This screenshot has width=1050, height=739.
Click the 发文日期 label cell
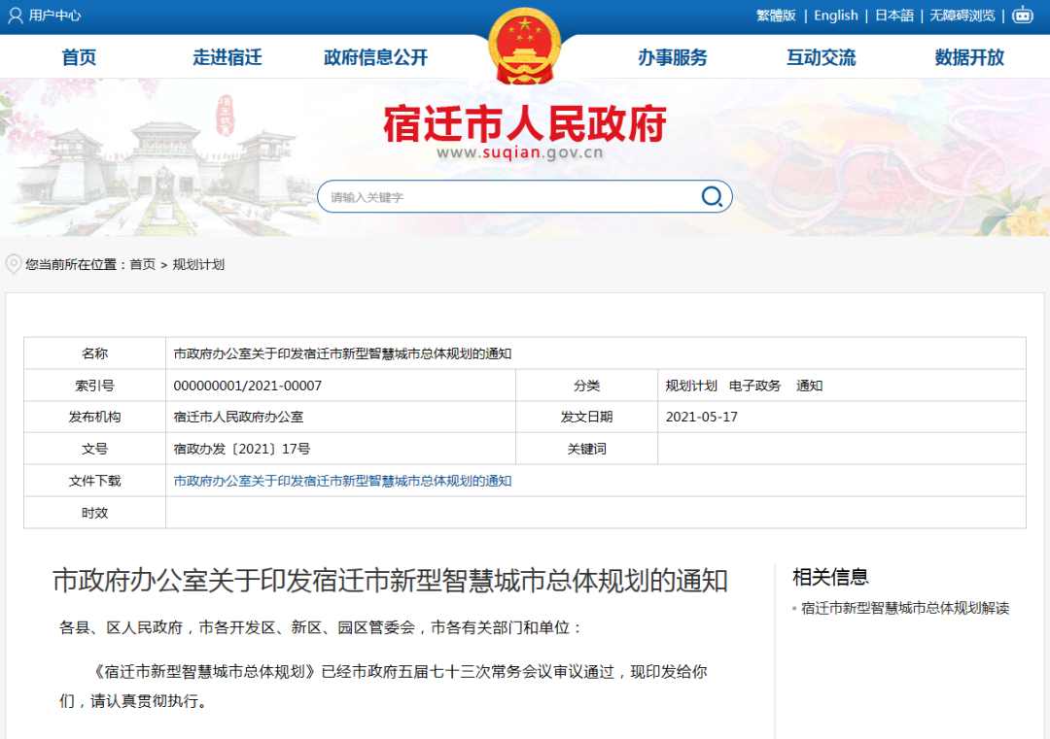[x=586, y=417]
